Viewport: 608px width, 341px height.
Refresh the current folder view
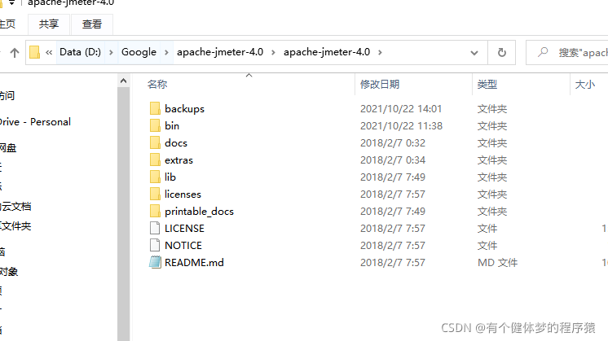coord(502,52)
